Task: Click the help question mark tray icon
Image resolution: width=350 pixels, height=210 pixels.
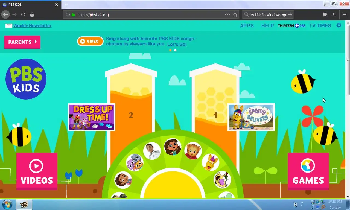Action: pyautogui.click(x=295, y=205)
